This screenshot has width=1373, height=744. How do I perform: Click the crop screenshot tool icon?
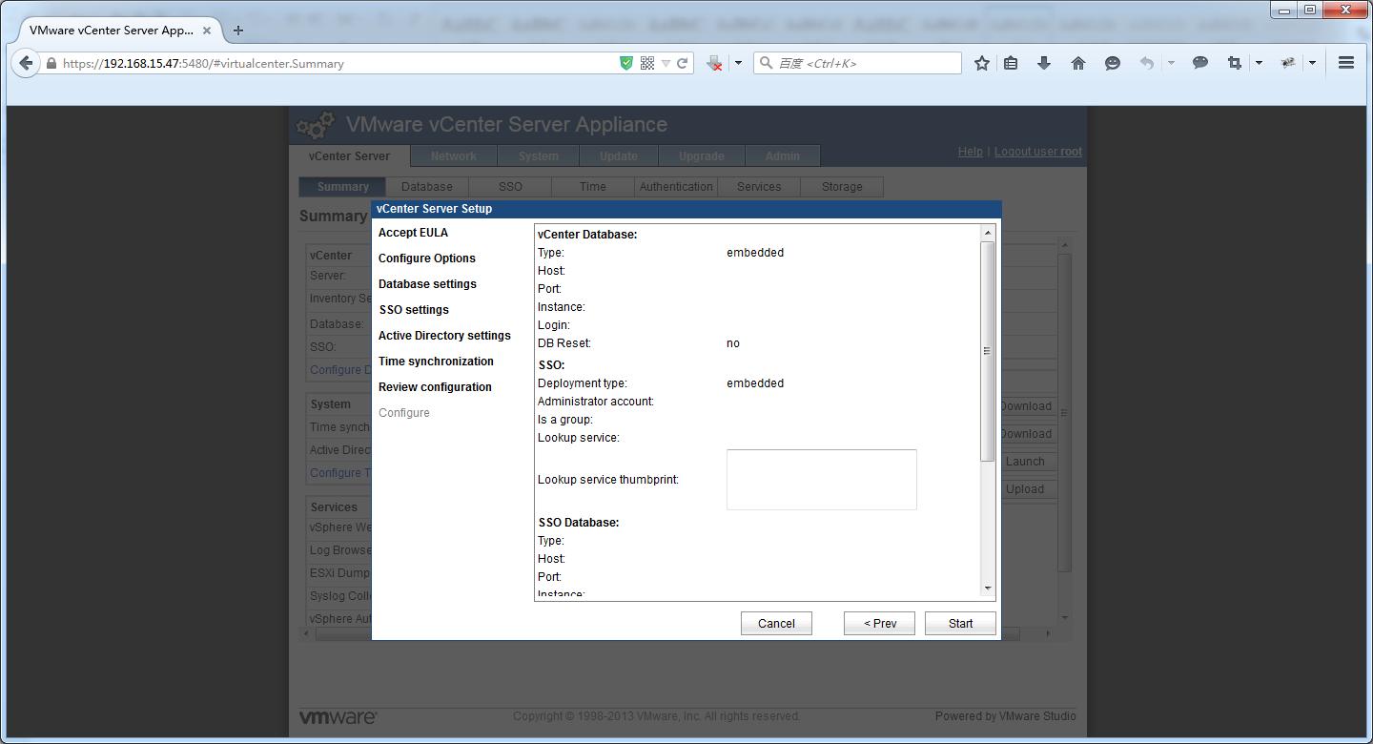click(1235, 63)
